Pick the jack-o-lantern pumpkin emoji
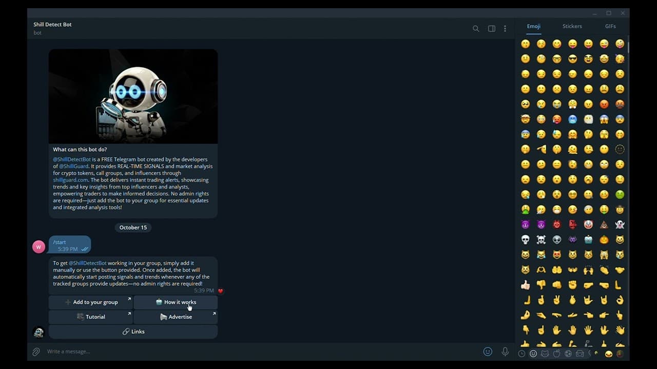657x369 pixels. click(604, 239)
